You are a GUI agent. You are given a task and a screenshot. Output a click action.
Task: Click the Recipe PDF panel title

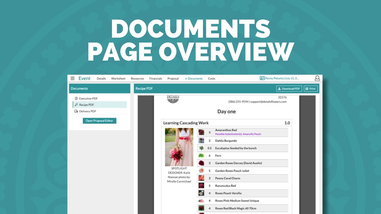click(x=144, y=89)
